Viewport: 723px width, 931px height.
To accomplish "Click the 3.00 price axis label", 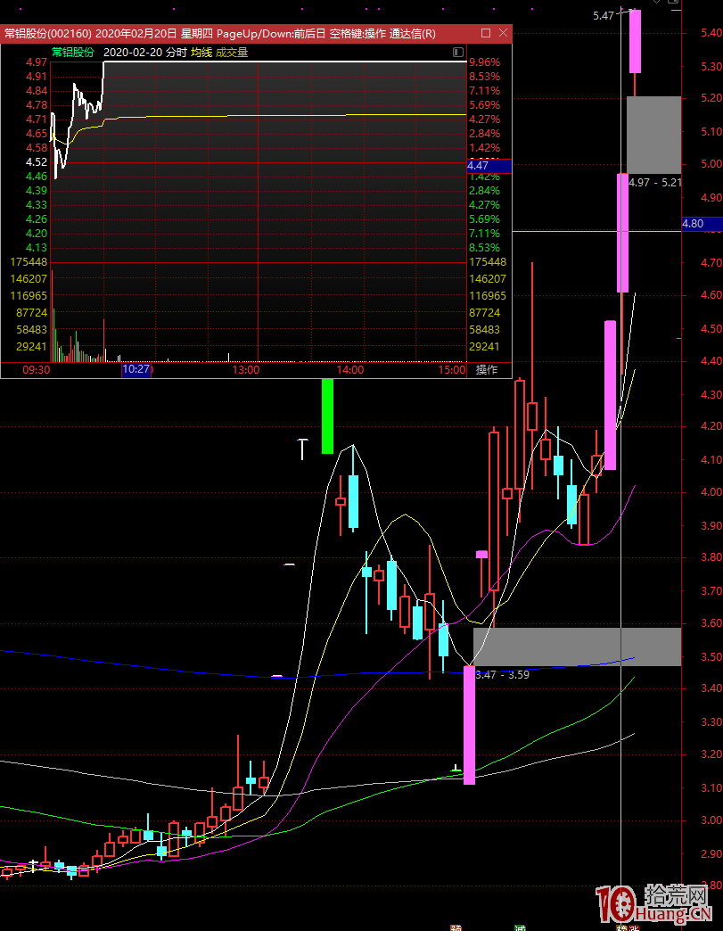I will click(x=711, y=820).
